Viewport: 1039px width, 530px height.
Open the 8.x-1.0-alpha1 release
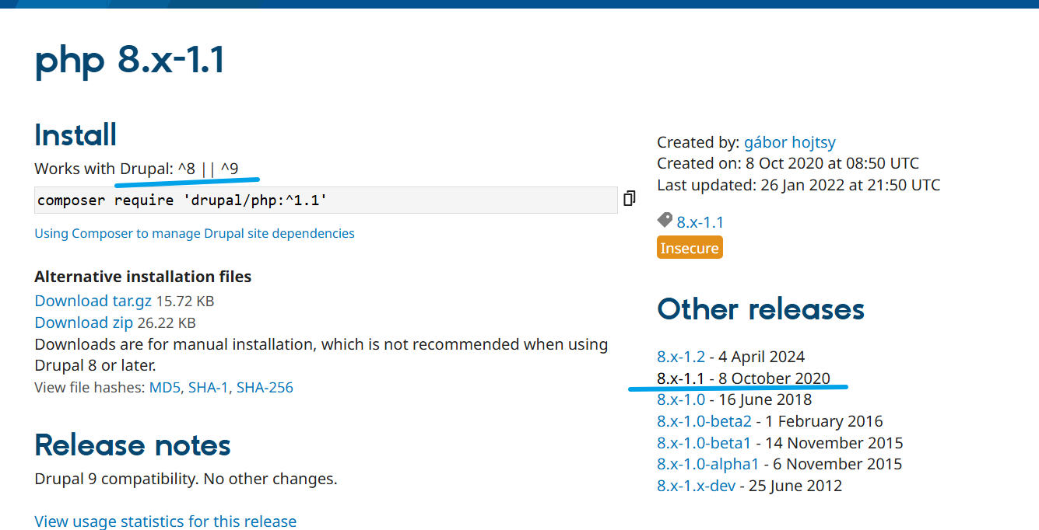(x=707, y=464)
